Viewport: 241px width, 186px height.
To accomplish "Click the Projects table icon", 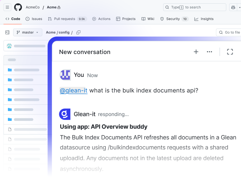I will 118,19.
